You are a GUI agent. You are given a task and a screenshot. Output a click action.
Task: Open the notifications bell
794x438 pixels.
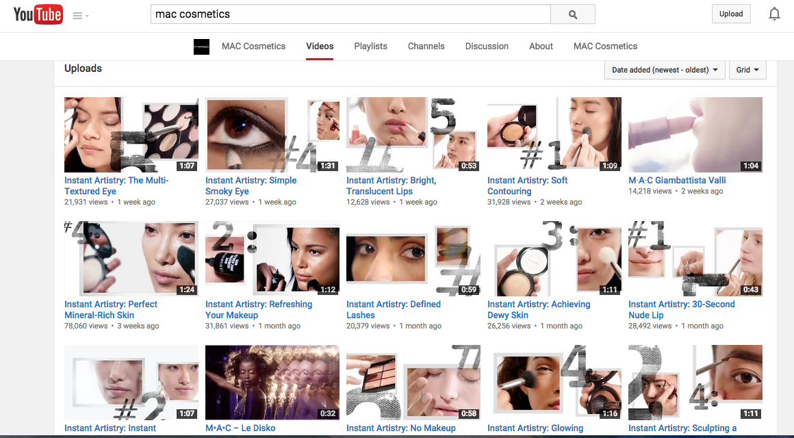click(x=774, y=14)
